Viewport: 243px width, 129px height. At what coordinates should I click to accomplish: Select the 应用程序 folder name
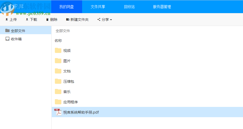pyautogui.click(x=71, y=102)
